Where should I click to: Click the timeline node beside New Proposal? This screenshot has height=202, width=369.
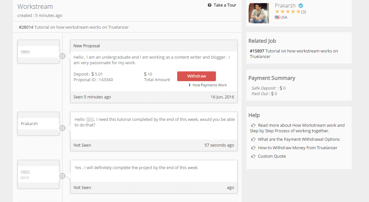[63, 56]
